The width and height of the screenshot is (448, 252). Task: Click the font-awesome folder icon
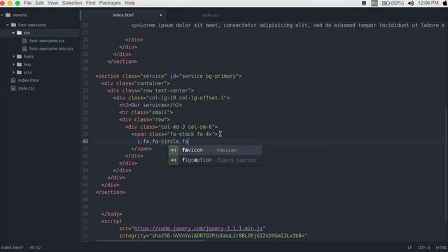coord(13,25)
